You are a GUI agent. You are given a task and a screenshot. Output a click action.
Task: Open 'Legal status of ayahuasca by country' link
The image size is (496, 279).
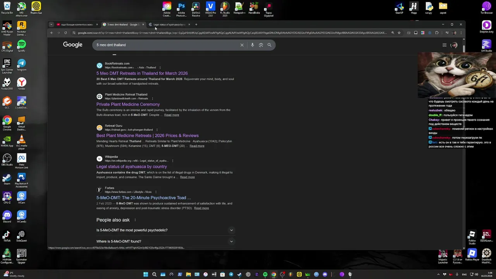[x=131, y=167]
